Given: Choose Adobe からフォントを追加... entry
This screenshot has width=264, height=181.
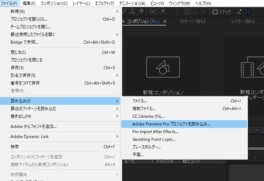Looking at the screenshot, I should 61,127.
